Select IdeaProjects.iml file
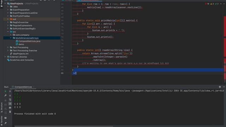This screenshot has height=127, width=226. [x=20, y=54]
